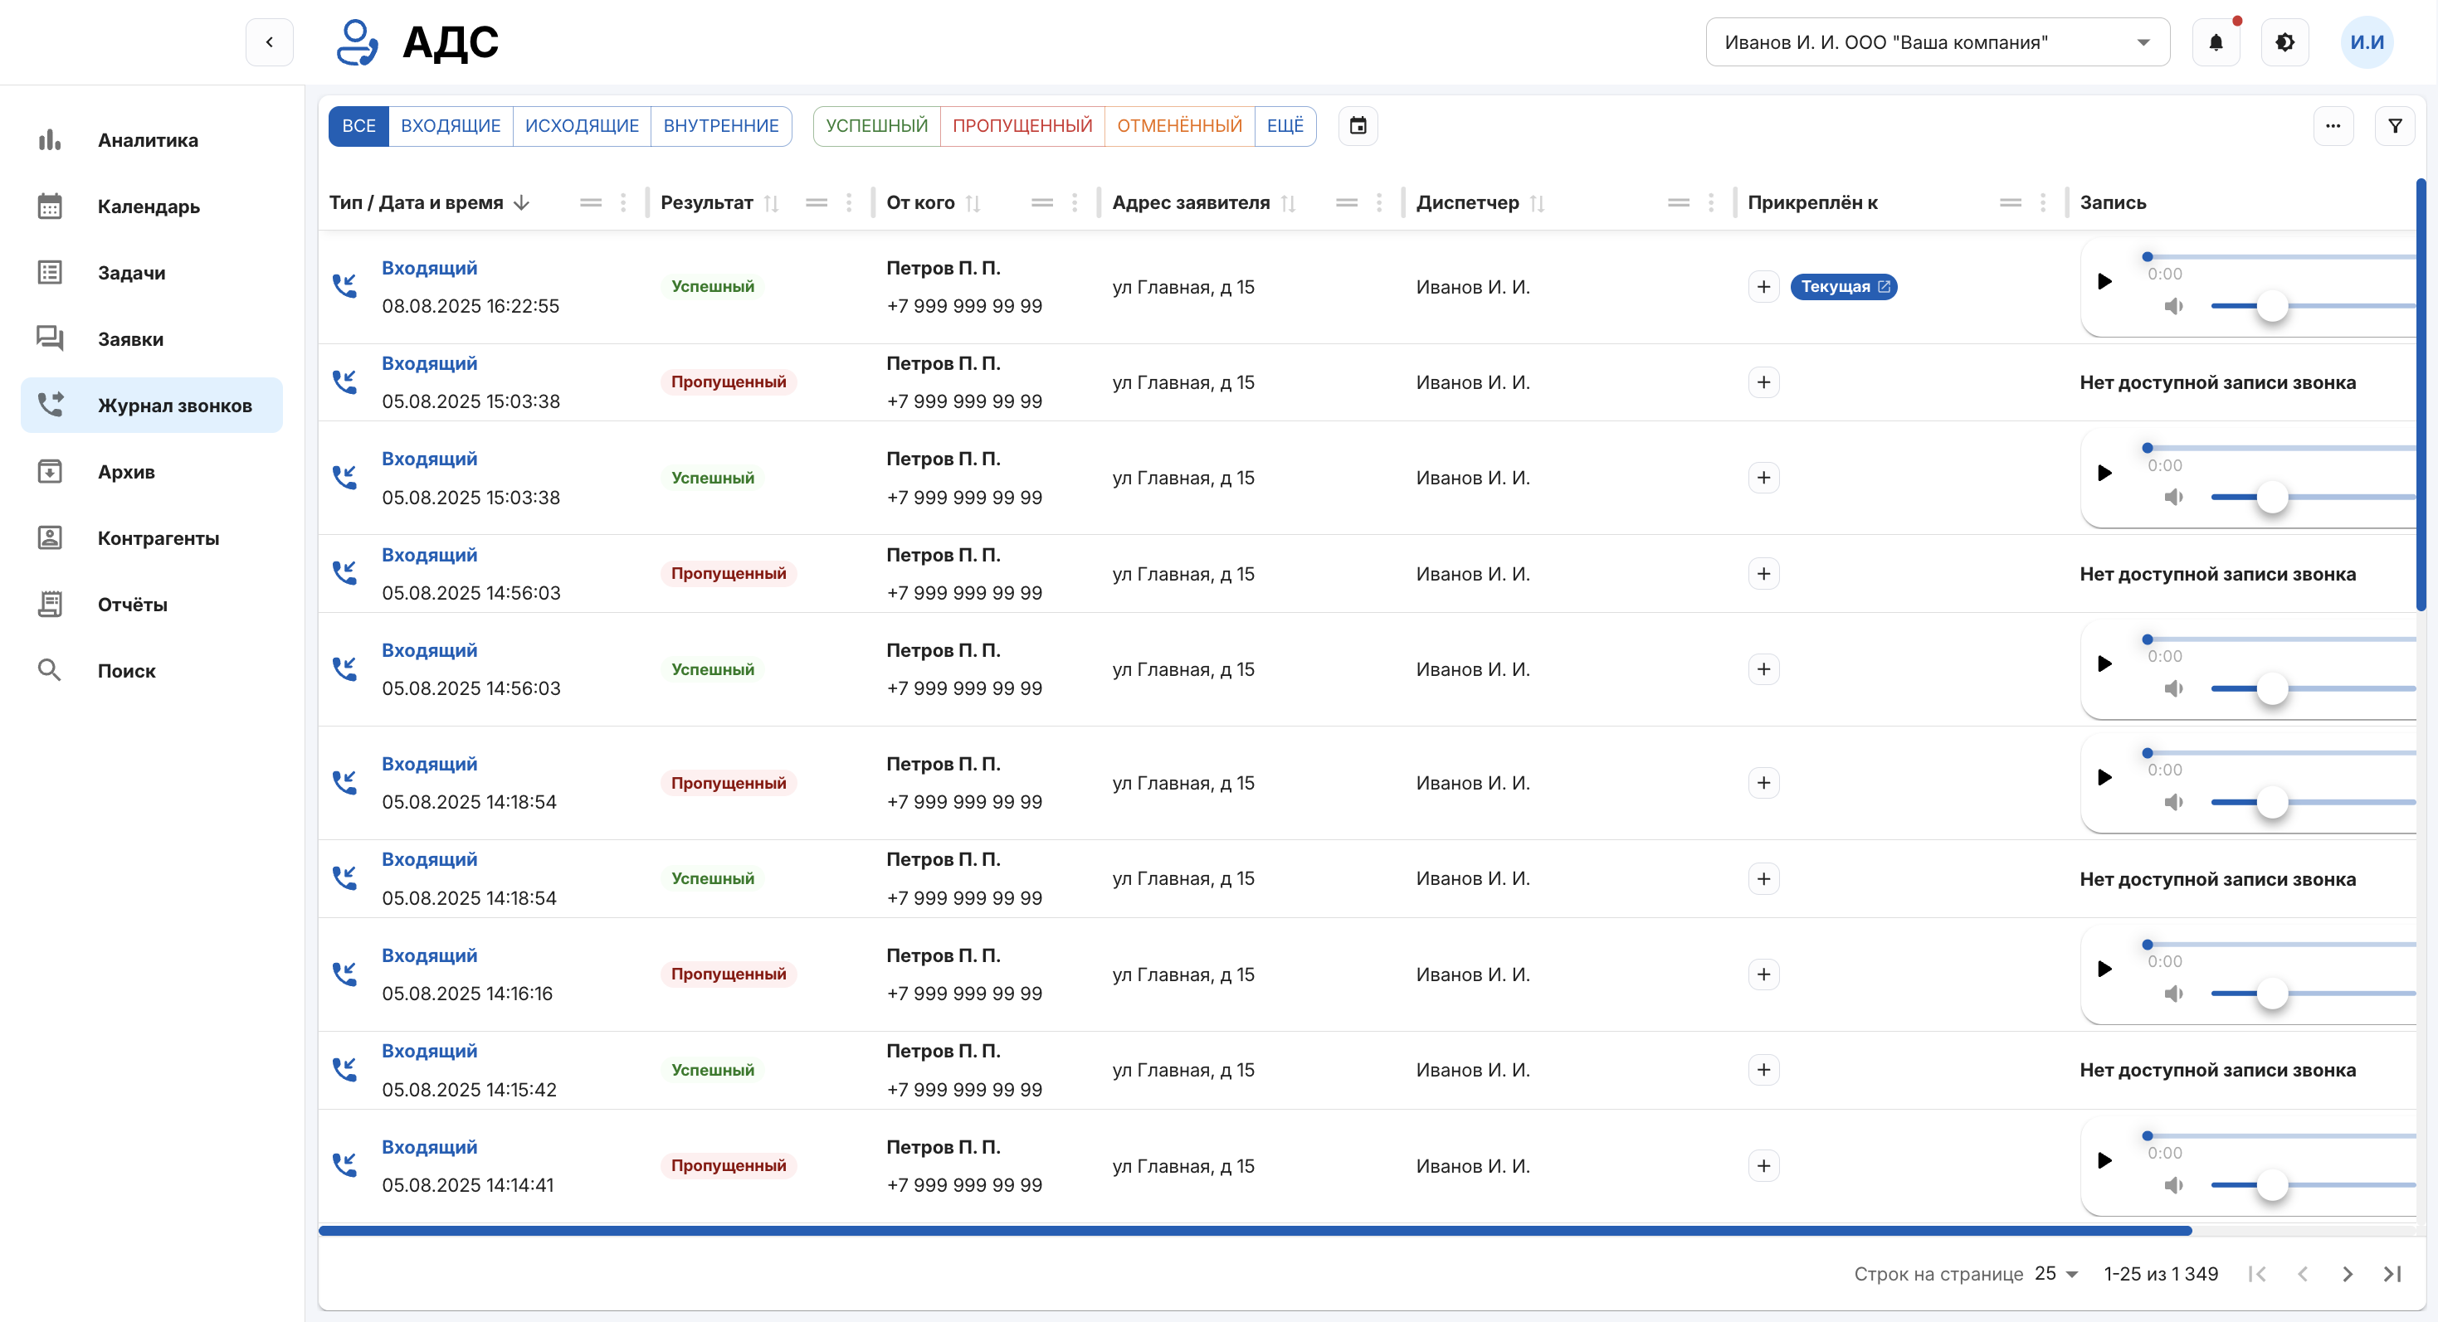Expand the ЕЩЁ status filter
The image size is (2438, 1322).
click(x=1285, y=126)
